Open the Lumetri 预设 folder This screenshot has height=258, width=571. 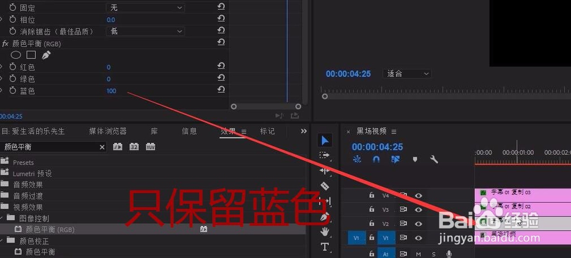click(x=33, y=174)
